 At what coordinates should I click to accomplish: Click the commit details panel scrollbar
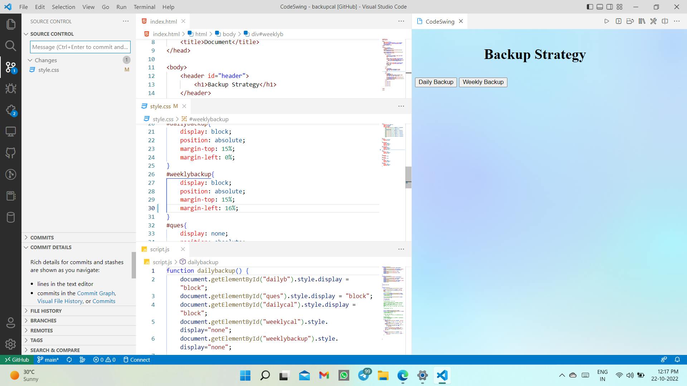[134, 265]
